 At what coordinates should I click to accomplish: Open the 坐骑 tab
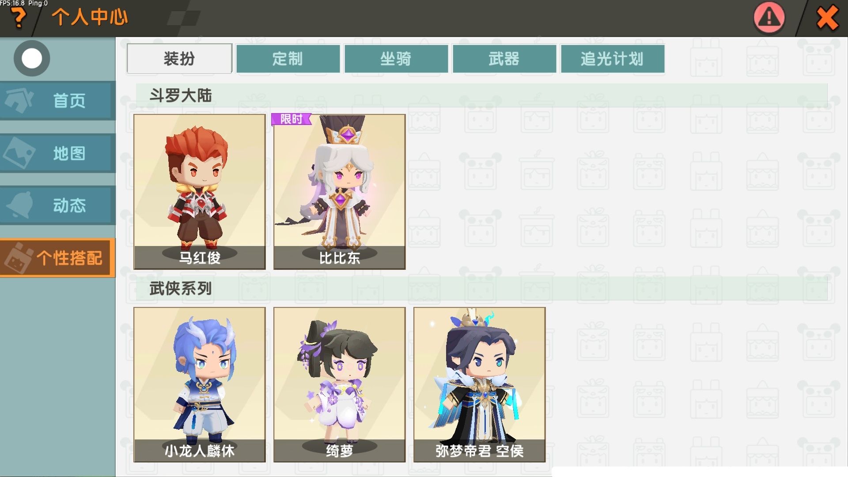[396, 58]
